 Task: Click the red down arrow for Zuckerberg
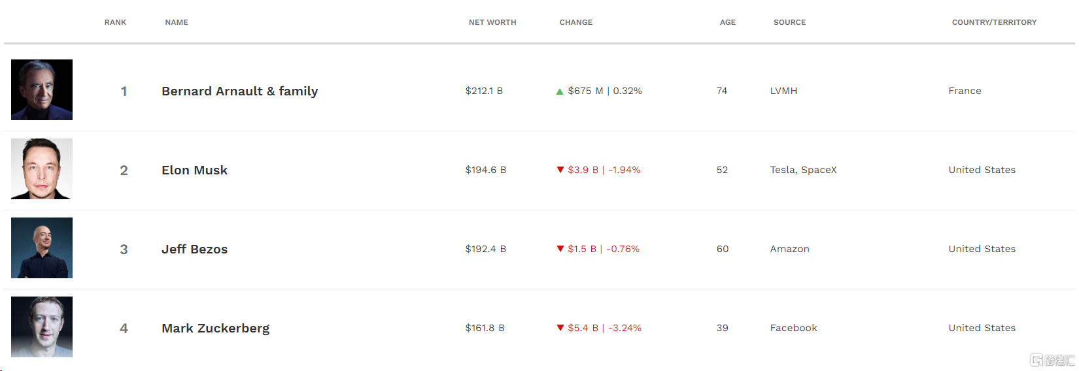coord(560,328)
